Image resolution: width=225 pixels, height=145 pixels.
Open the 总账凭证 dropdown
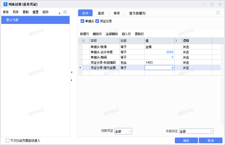tap(123, 131)
